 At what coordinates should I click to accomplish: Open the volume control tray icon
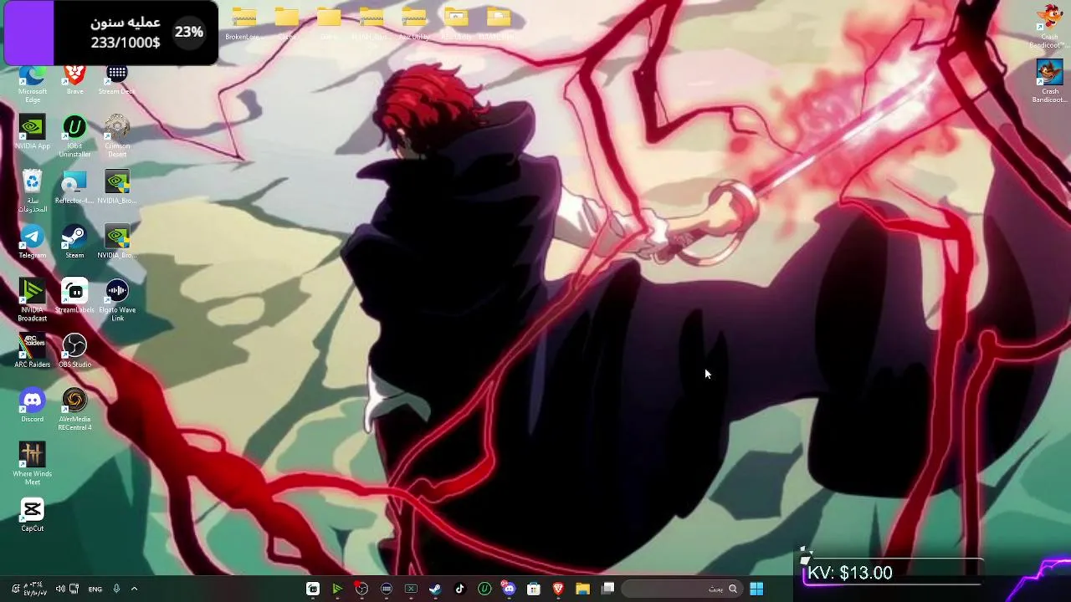(x=60, y=589)
